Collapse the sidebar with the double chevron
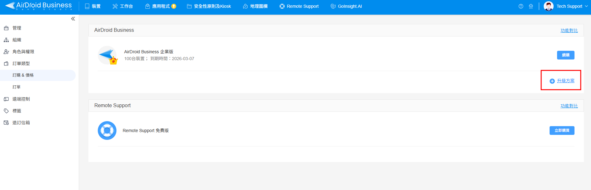This screenshot has width=591, height=190. coord(73,19)
